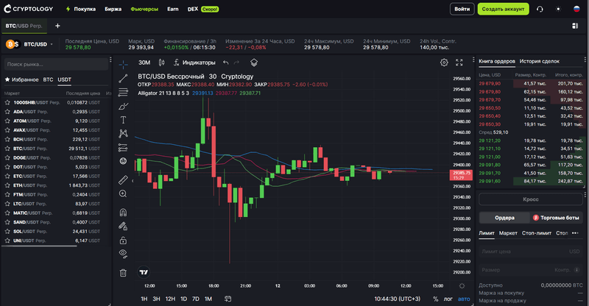Select the trend line drawing tool
This screenshot has width=589, height=306.
[x=123, y=79]
